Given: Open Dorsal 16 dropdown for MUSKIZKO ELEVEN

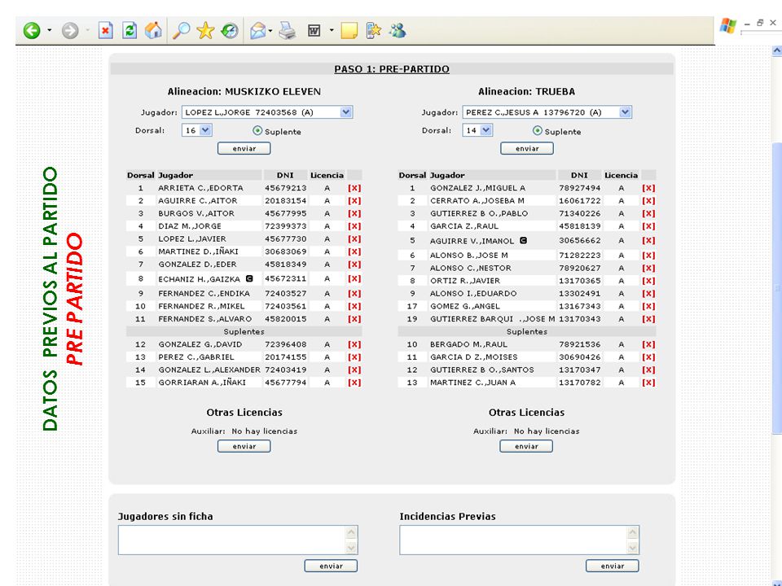Looking at the screenshot, I should tap(205, 130).
